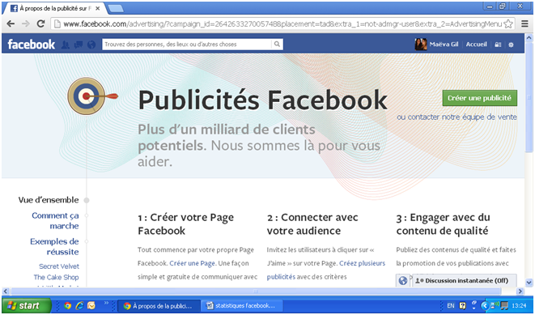The image size is (535, 315).
Task: Click À propos de la publici taskbar button
Action: pos(159,306)
